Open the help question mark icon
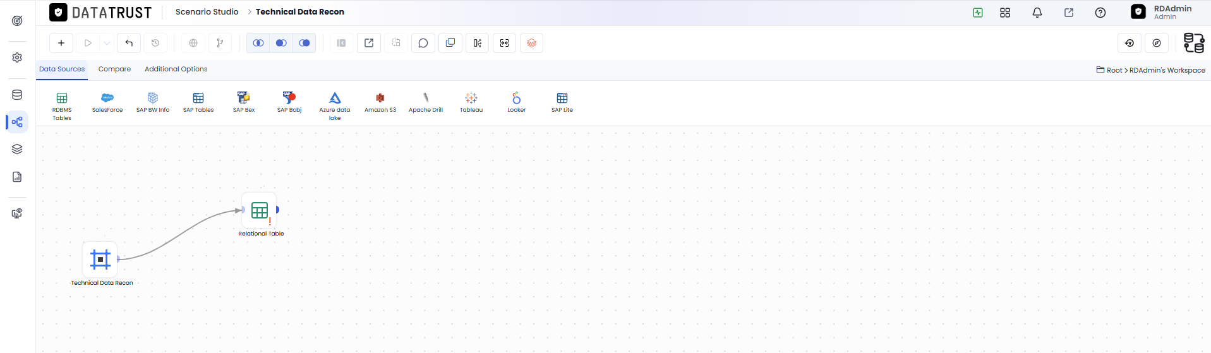Viewport: 1211px width, 353px height. point(1100,13)
